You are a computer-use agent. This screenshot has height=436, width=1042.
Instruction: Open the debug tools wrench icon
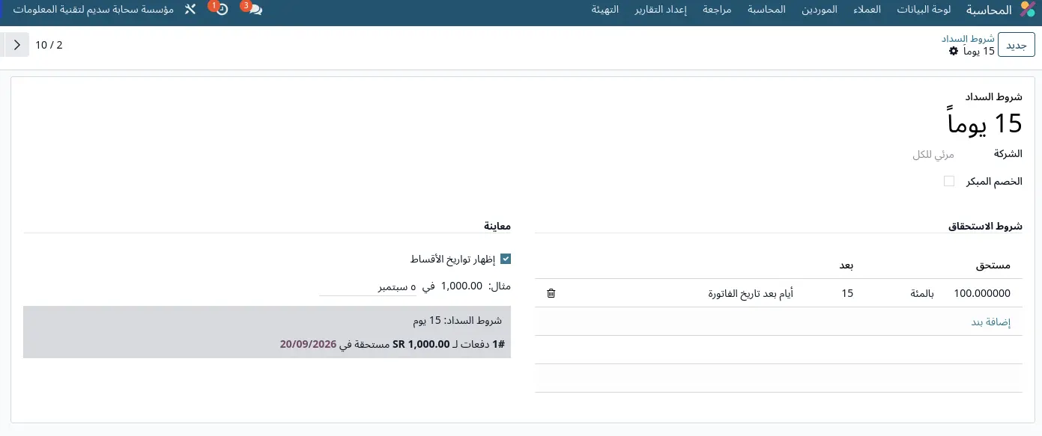(x=190, y=10)
